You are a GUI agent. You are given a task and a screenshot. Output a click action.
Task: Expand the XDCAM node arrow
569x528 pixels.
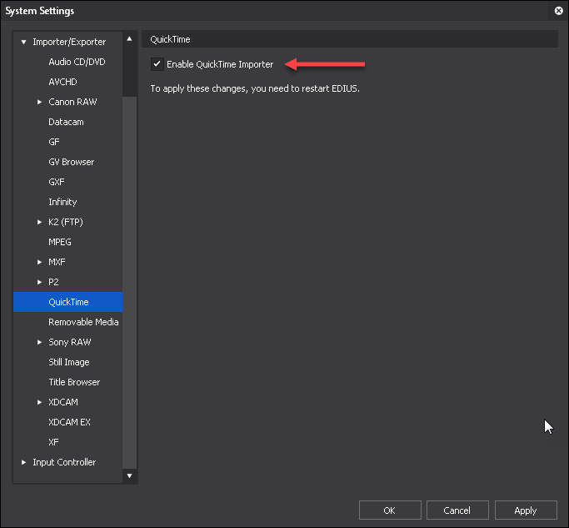(39, 402)
